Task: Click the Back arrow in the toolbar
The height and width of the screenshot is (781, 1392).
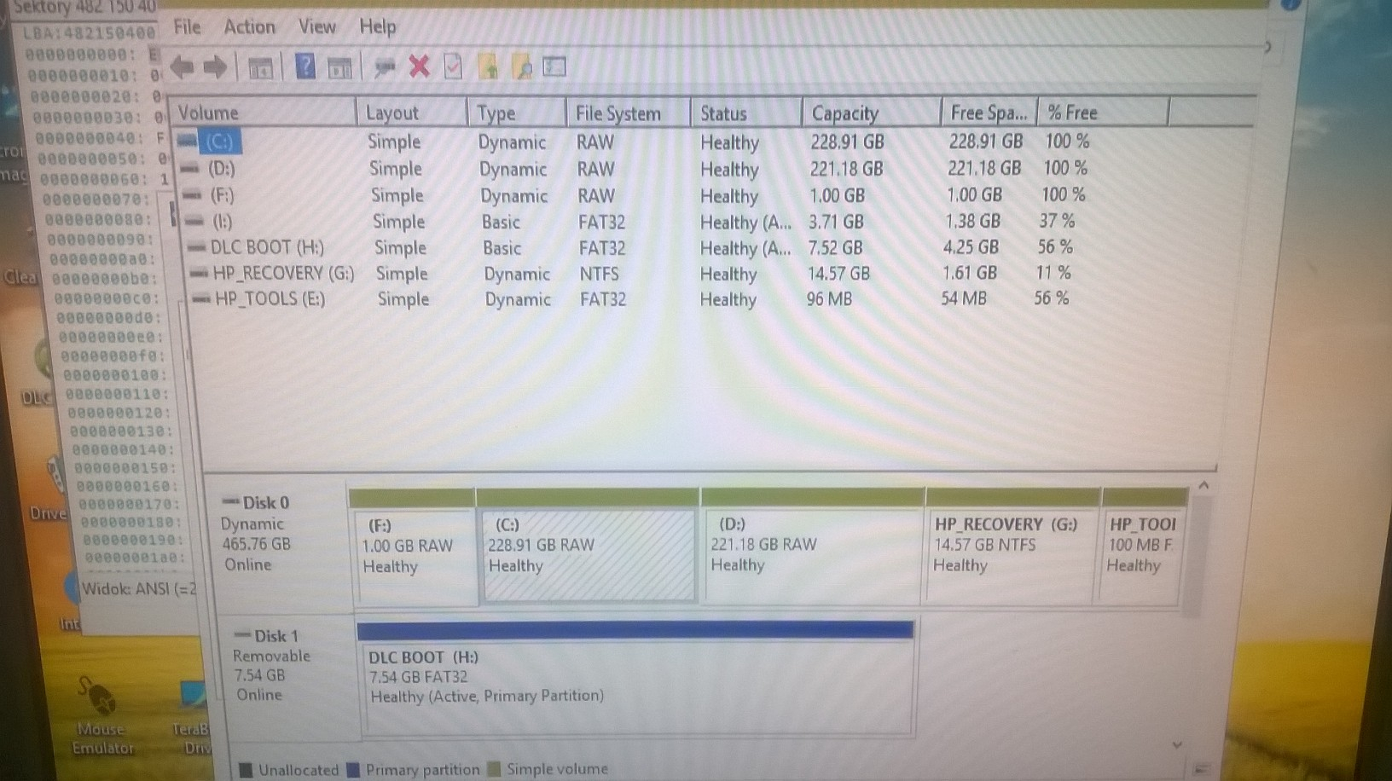Action: [182, 66]
